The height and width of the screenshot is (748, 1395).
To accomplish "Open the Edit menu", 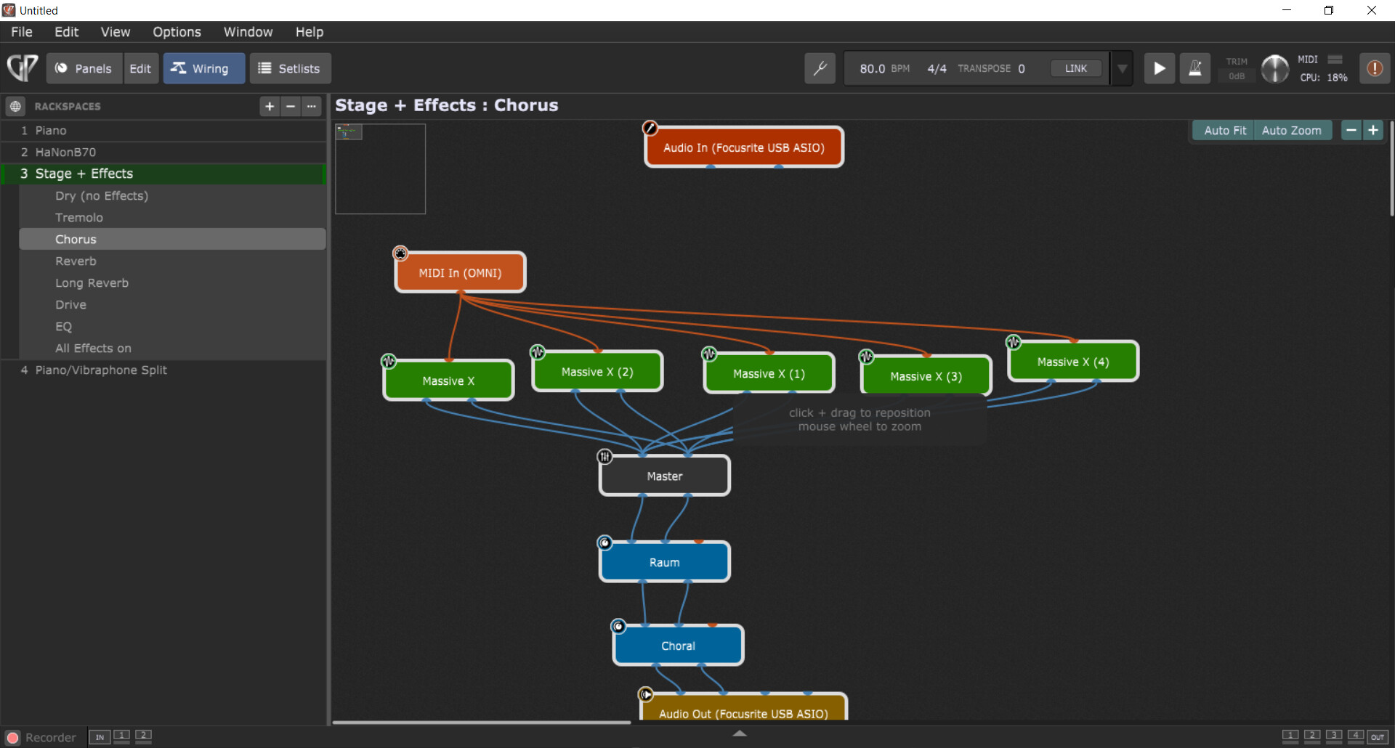I will click(66, 32).
